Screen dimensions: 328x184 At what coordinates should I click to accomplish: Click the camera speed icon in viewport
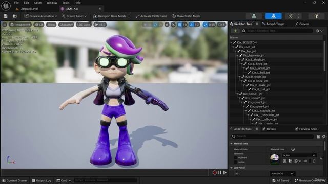(221, 25)
